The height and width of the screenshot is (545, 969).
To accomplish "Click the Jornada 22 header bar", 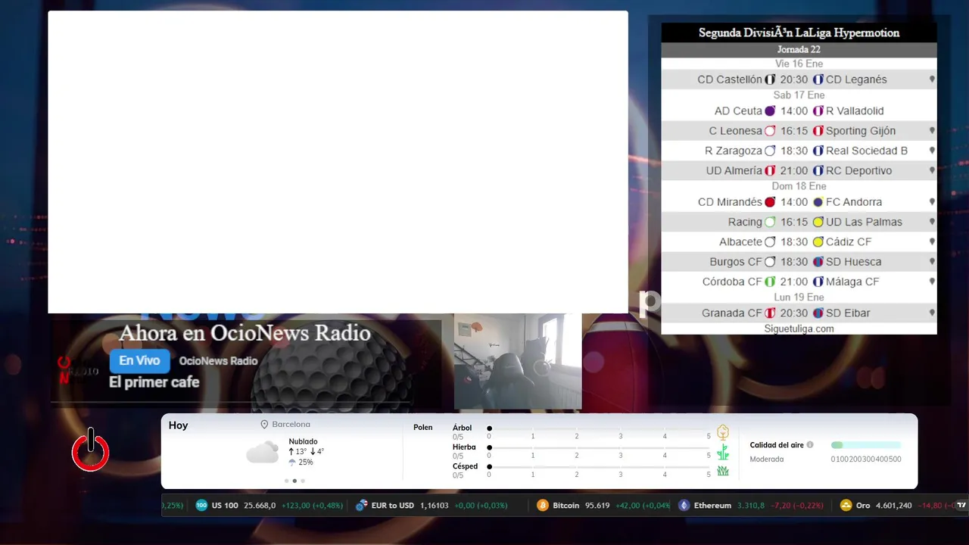I will pyautogui.click(x=799, y=50).
